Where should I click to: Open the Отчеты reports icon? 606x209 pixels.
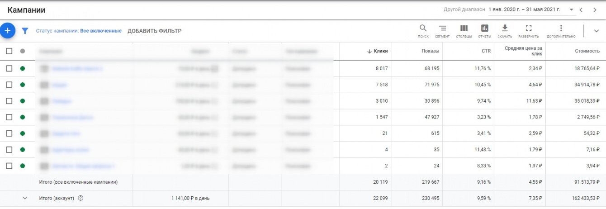pos(484,31)
